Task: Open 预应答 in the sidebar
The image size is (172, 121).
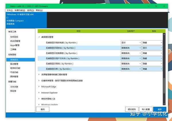Action: (x=13, y=91)
